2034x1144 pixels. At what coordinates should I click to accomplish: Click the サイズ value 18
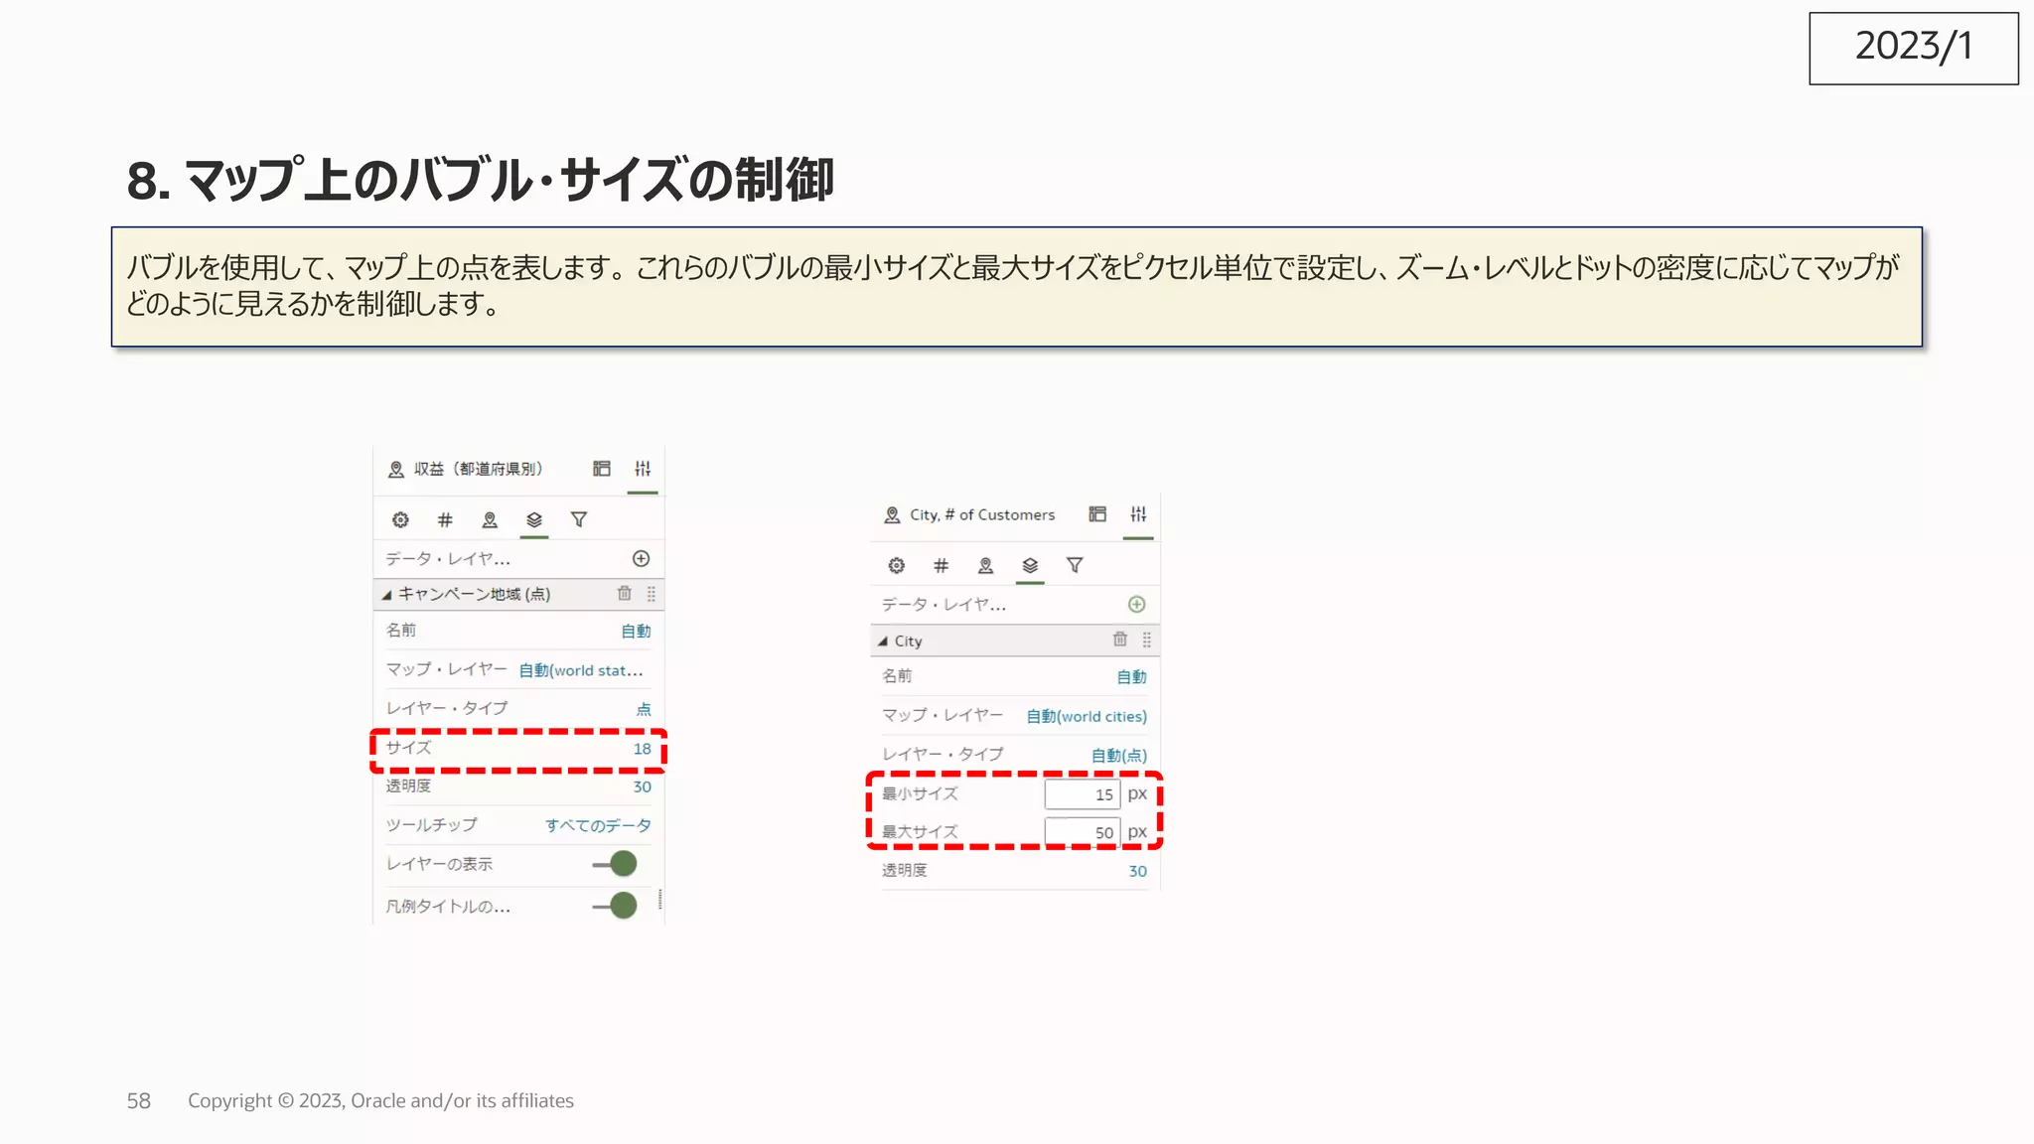(642, 749)
